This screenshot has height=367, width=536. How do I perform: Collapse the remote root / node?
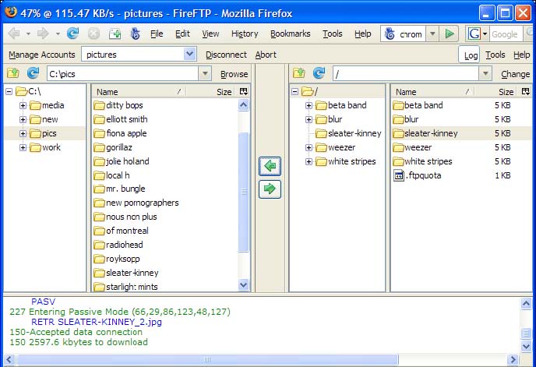click(295, 91)
